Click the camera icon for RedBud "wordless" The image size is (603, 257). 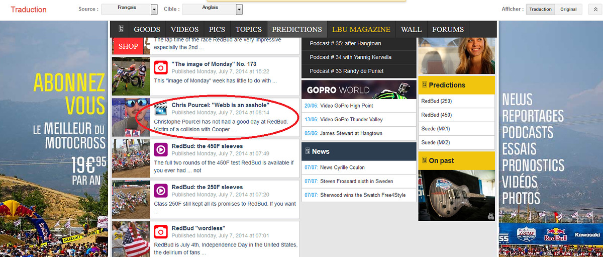click(x=160, y=232)
